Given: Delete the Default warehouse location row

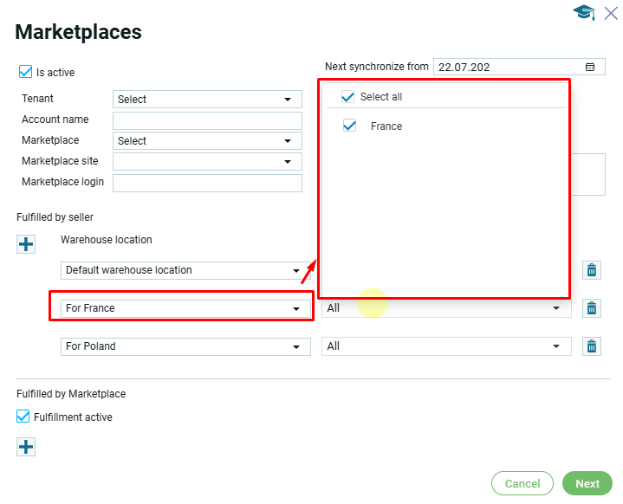Looking at the screenshot, I should pos(592,270).
